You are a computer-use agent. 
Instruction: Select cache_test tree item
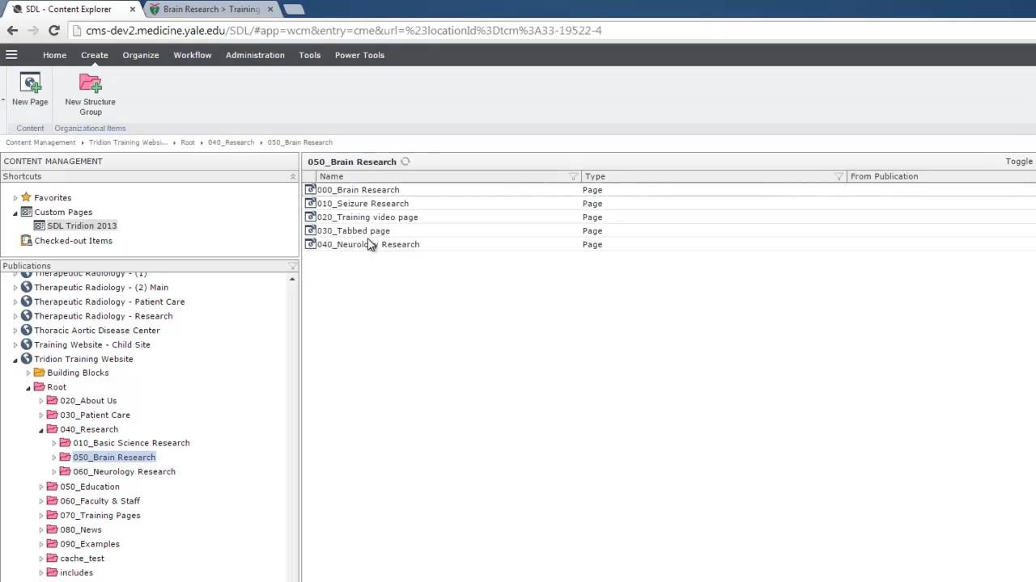pos(82,559)
